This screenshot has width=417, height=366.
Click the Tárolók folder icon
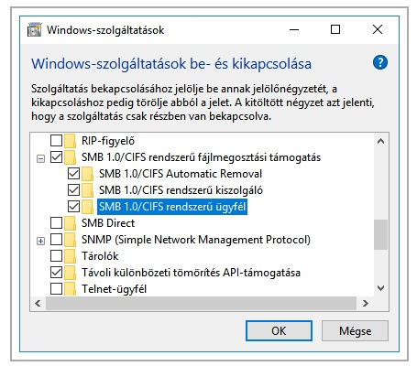(x=71, y=256)
